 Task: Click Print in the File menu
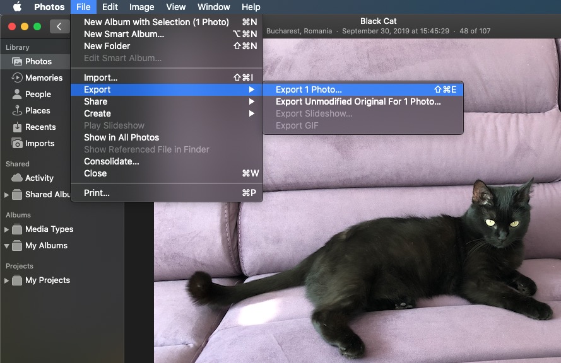(x=97, y=193)
